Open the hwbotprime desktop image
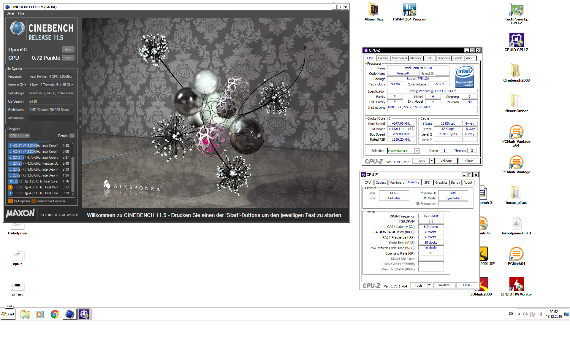This screenshot has width=570, height=359. [x=18, y=228]
